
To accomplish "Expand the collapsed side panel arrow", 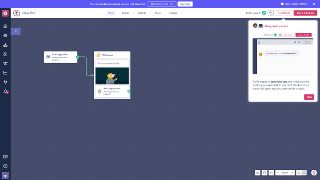I will 16,31.
